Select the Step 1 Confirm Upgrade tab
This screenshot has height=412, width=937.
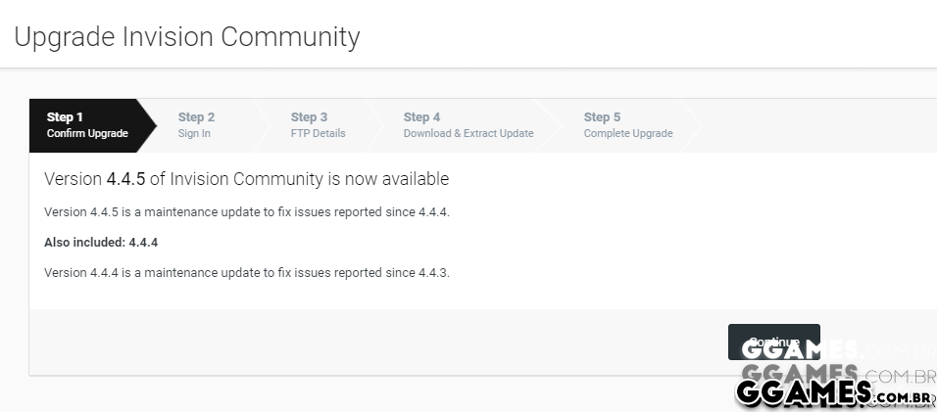(86, 125)
